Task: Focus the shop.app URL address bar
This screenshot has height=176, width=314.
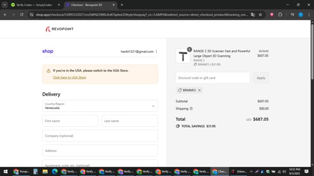Action: point(142,15)
